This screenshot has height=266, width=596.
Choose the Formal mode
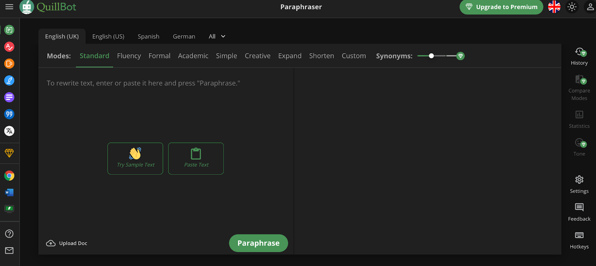tap(159, 56)
